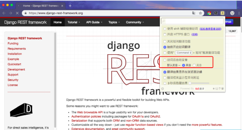
Task: Open Quickstart in the sidebar
Action: coord(14,64)
